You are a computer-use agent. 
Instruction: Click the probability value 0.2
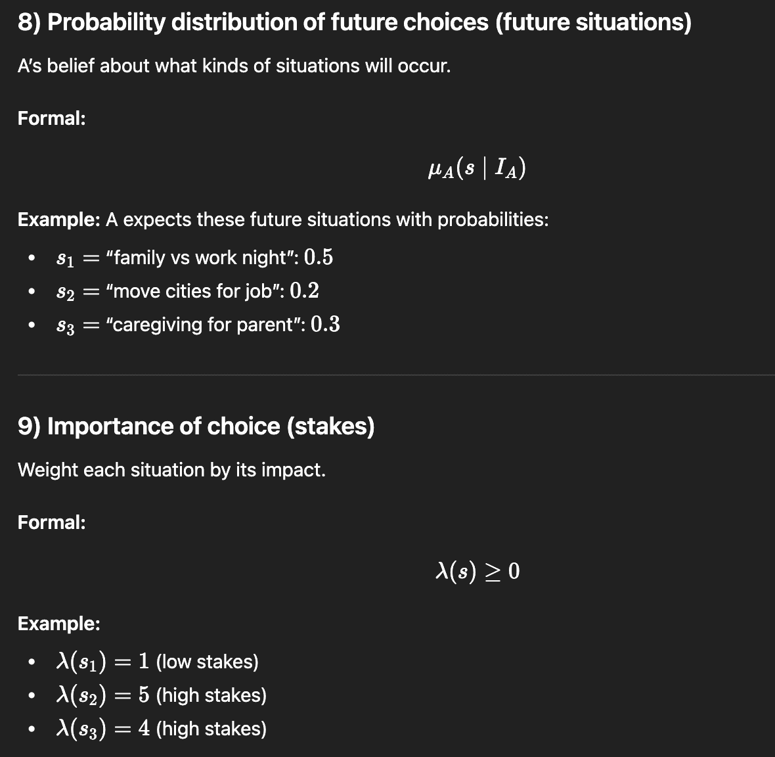305,290
